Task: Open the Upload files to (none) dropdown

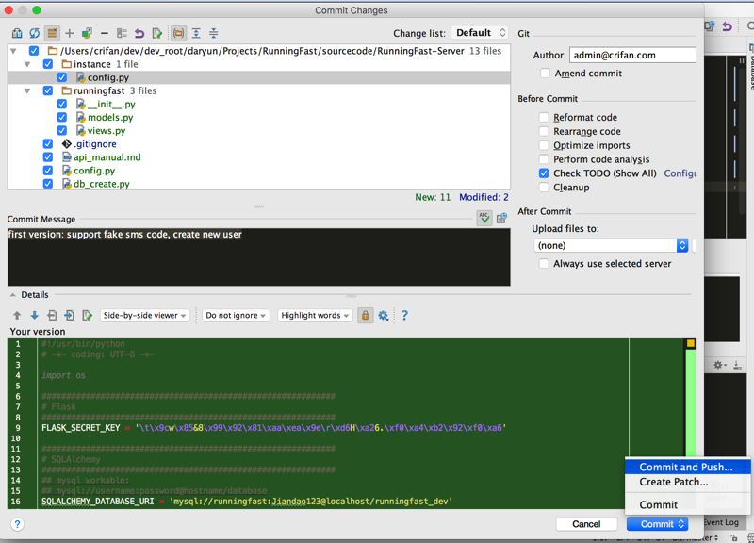Action: 611,245
